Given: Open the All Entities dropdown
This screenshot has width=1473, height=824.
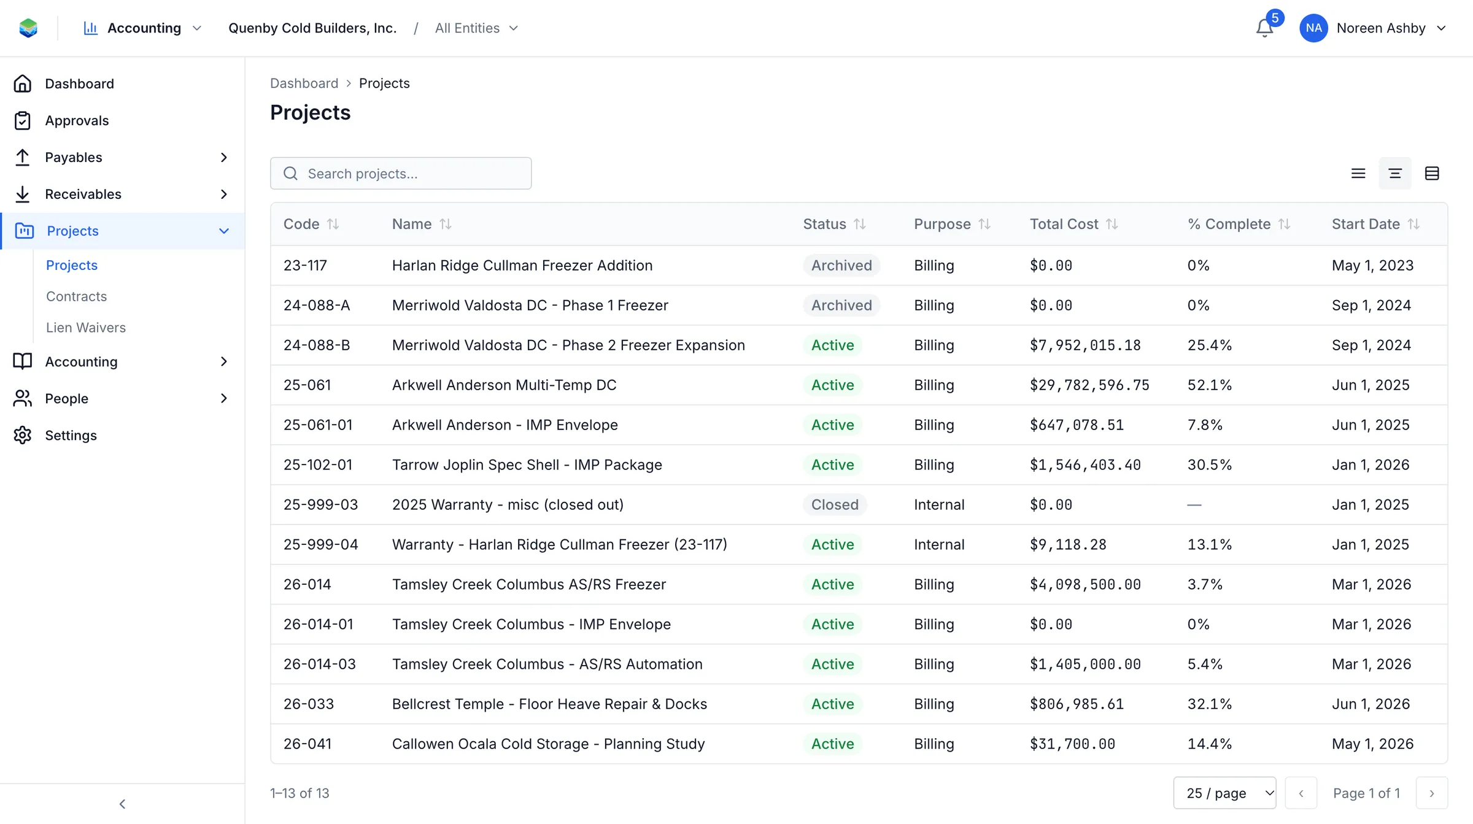Looking at the screenshot, I should click(x=476, y=28).
